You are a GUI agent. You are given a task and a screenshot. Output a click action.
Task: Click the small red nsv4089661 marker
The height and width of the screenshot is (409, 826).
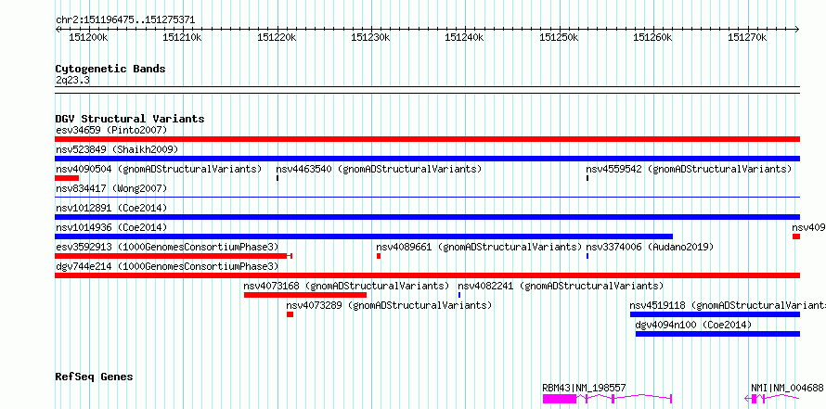(379, 256)
